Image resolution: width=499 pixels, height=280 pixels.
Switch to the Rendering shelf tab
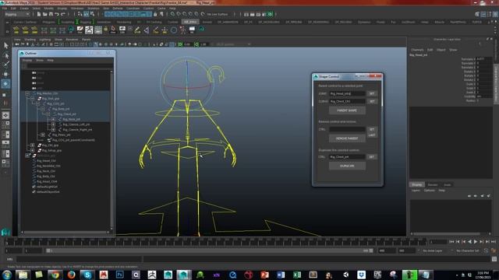pyautogui.click(x=124, y=23)
